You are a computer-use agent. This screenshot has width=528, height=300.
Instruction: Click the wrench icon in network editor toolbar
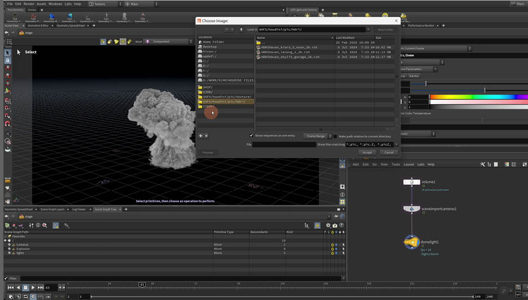coord(482,164)
